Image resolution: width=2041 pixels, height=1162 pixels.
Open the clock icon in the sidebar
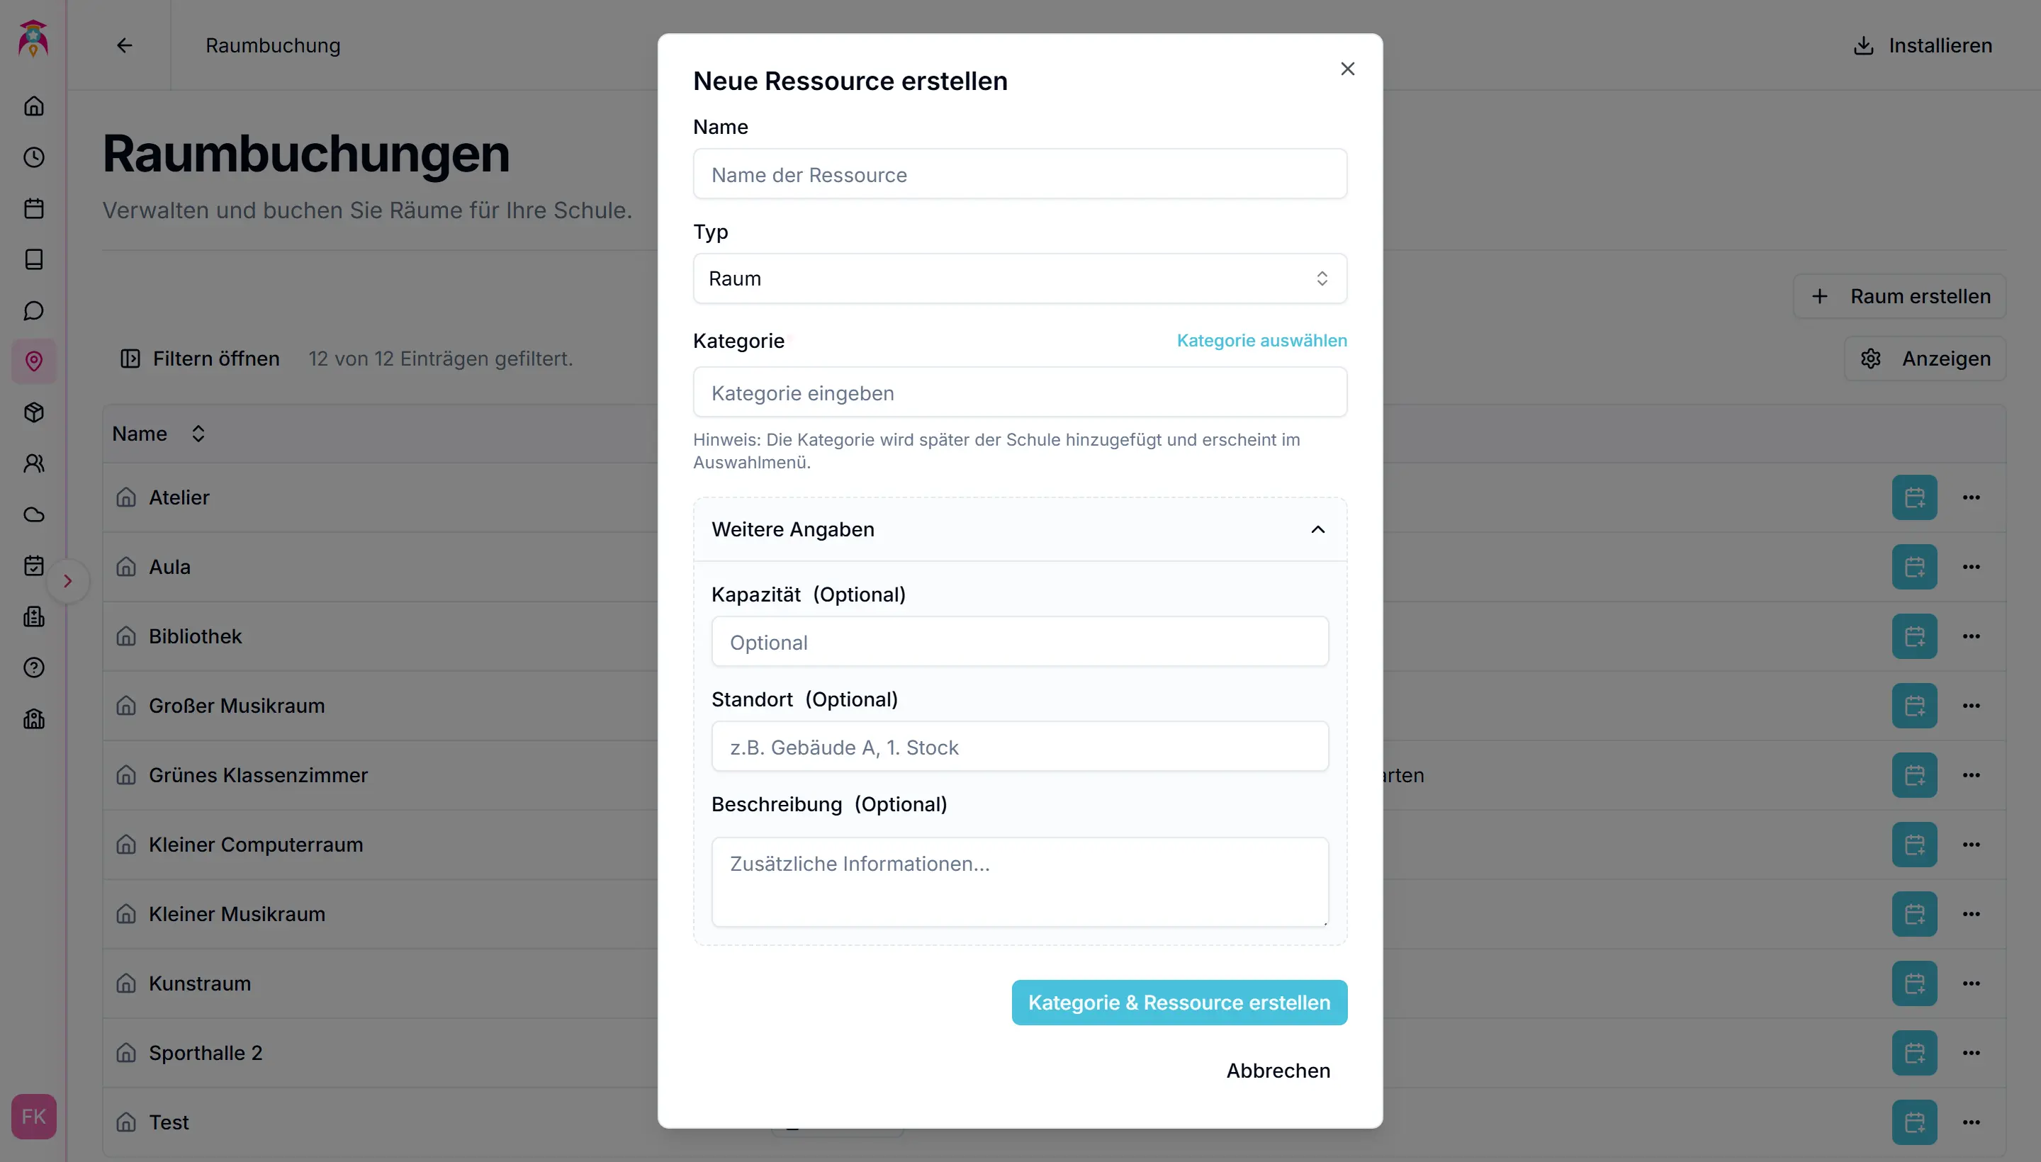click(x=33, y=157)
